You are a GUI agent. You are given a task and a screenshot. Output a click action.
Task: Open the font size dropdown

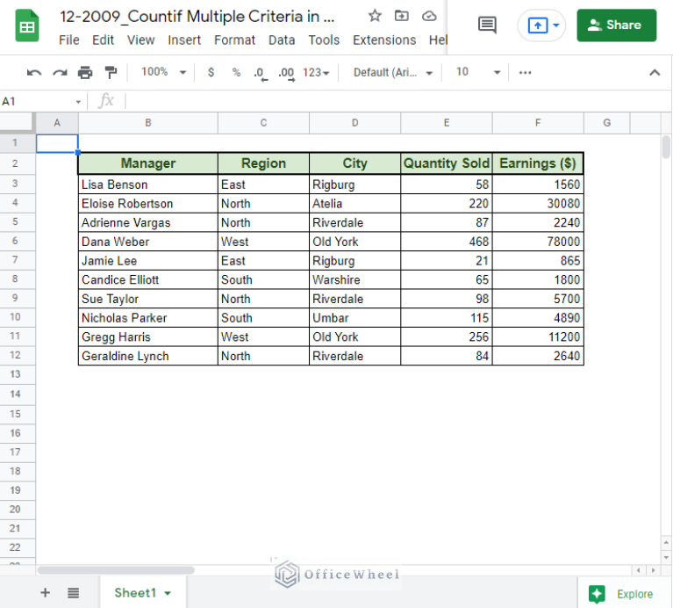478,73
